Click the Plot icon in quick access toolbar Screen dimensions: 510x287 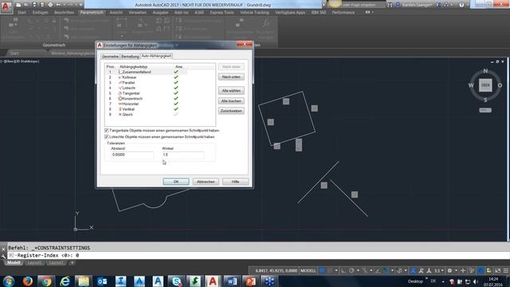[x=50, y=5]
